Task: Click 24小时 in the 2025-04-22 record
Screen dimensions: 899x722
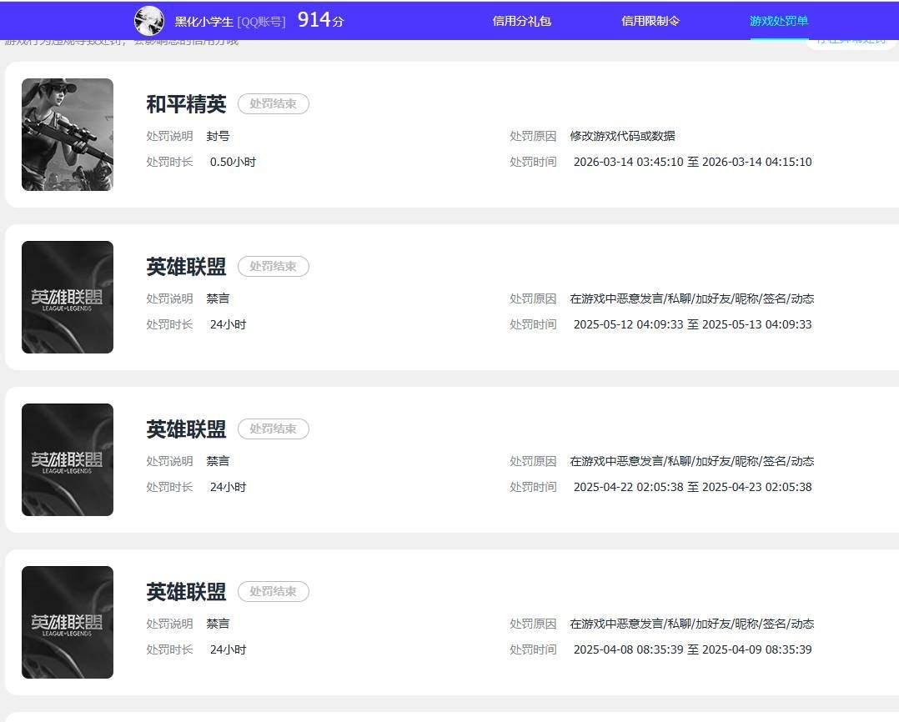Action: (x=229, y=487)
